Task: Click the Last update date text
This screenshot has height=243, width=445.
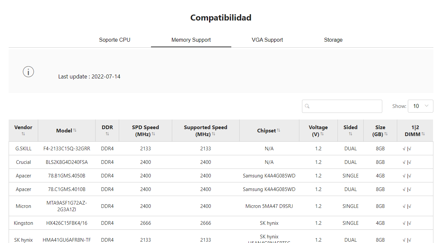Action: coord(89,77)
